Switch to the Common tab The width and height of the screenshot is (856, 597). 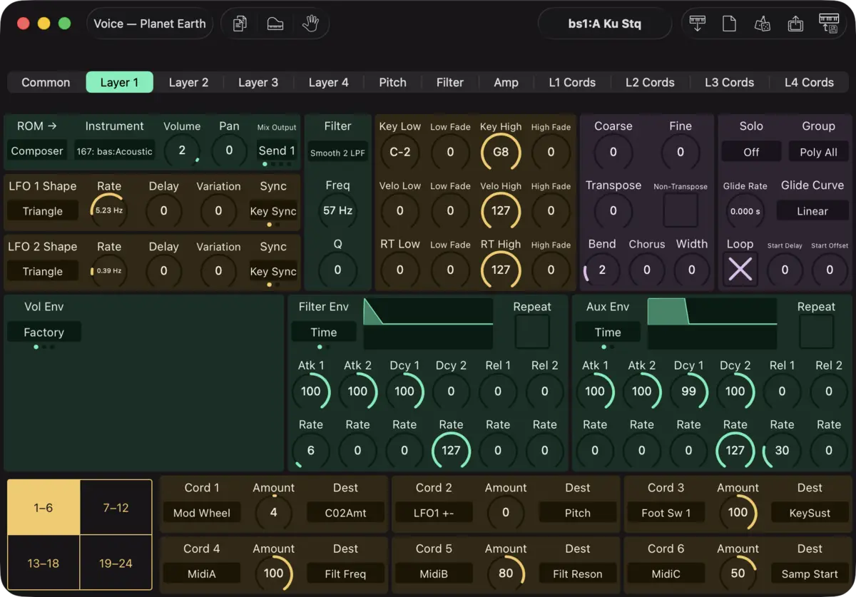[x=46, y=82]
